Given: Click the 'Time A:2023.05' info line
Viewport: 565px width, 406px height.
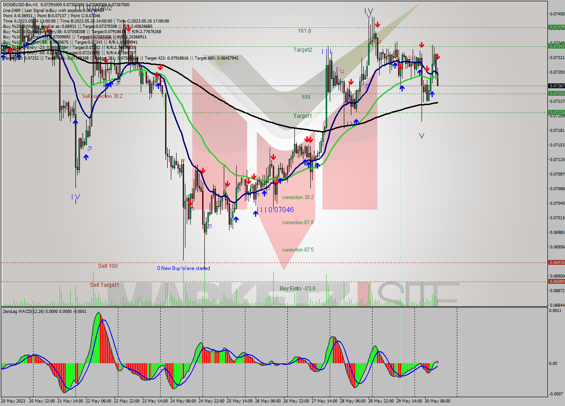Looking at the screenshot, I should tap(86, 21).
